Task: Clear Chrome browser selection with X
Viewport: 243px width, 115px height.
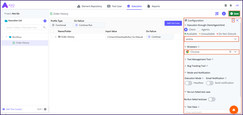Action: click(x=230, y=52)
